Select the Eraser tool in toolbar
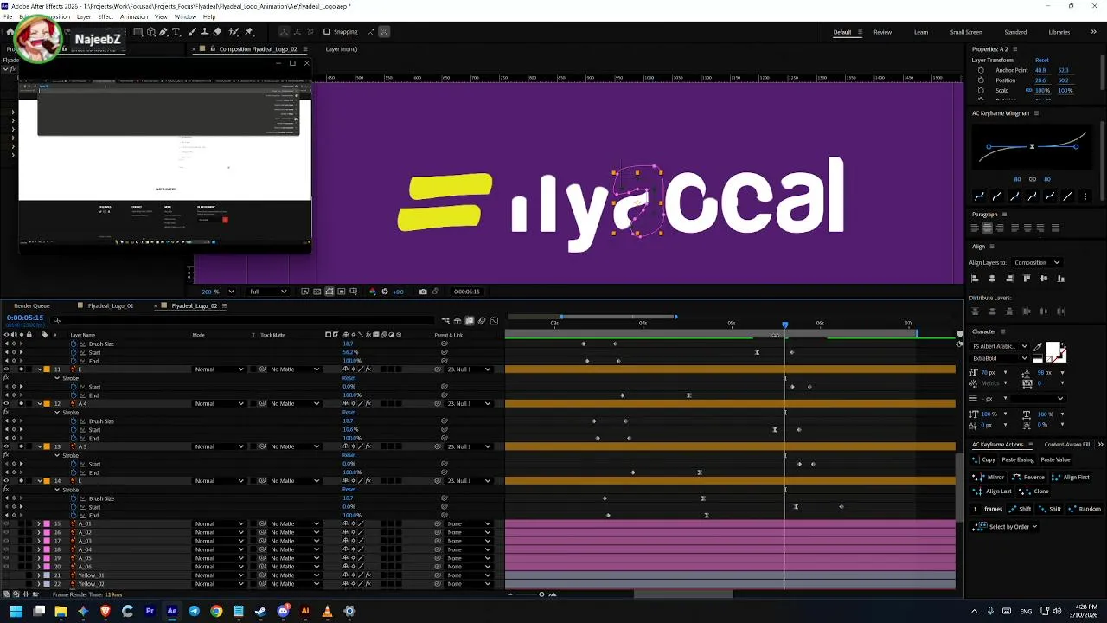 [217, 32]
